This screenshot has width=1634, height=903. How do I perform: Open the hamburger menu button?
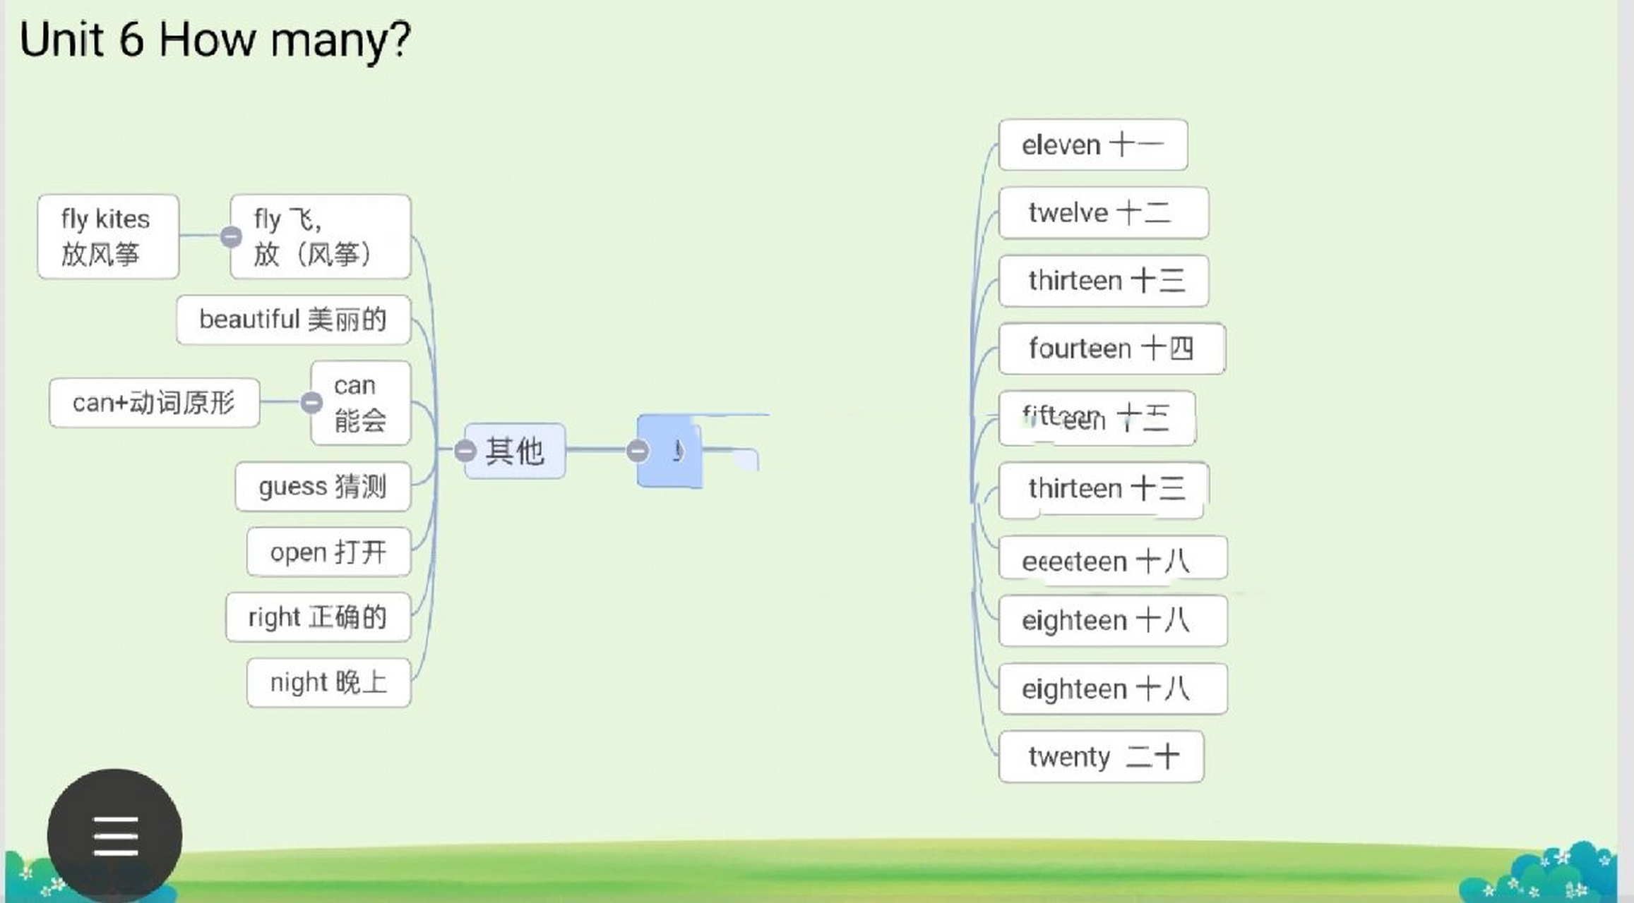point(114,835)
